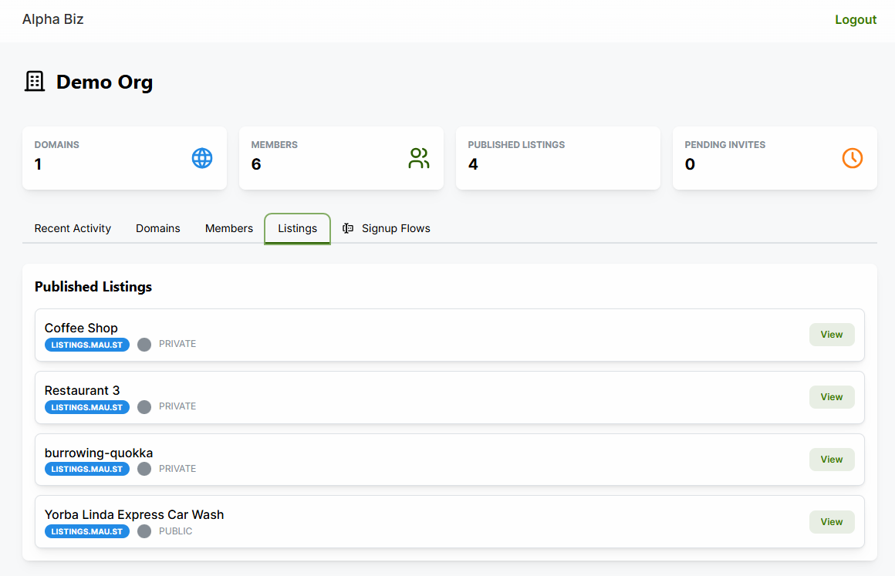Toggle the PUBLIC status dot on Yorba Linda listing
Image resolution: width=895 pixels, height=576 pixels.
144,531
